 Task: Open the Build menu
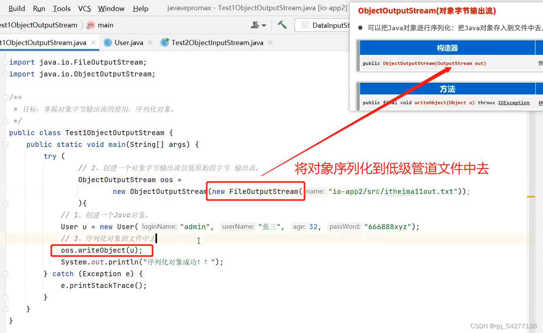click(16, 8)
